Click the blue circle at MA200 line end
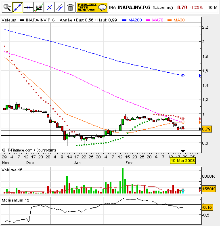 pos(183,76)
